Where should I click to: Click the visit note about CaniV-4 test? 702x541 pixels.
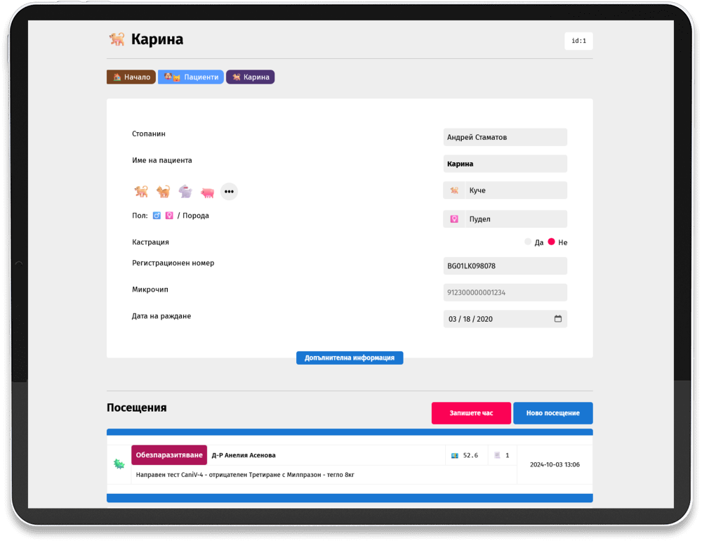tap(245, 475)
